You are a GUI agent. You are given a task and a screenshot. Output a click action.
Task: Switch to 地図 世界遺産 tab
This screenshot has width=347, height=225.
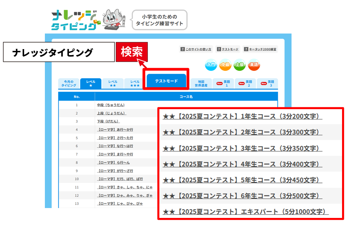tap(201, 83)
